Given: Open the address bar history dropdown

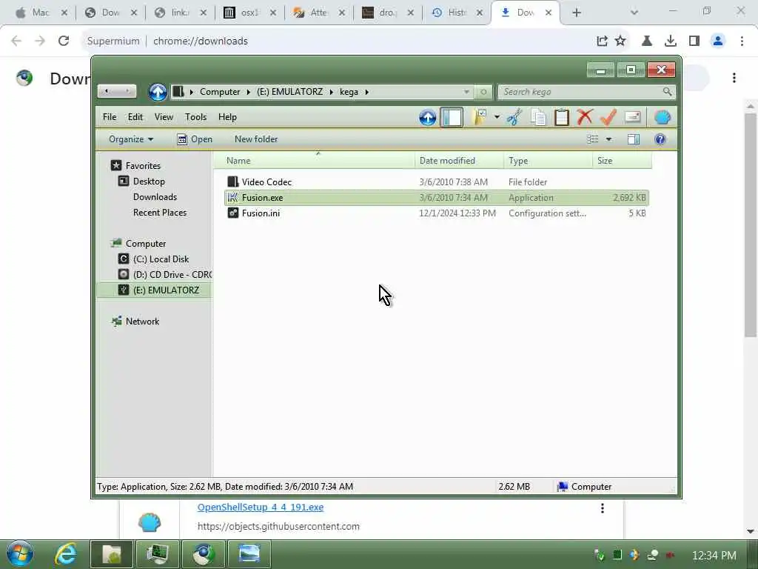Looking at the screenshot, I should [466, 92].
